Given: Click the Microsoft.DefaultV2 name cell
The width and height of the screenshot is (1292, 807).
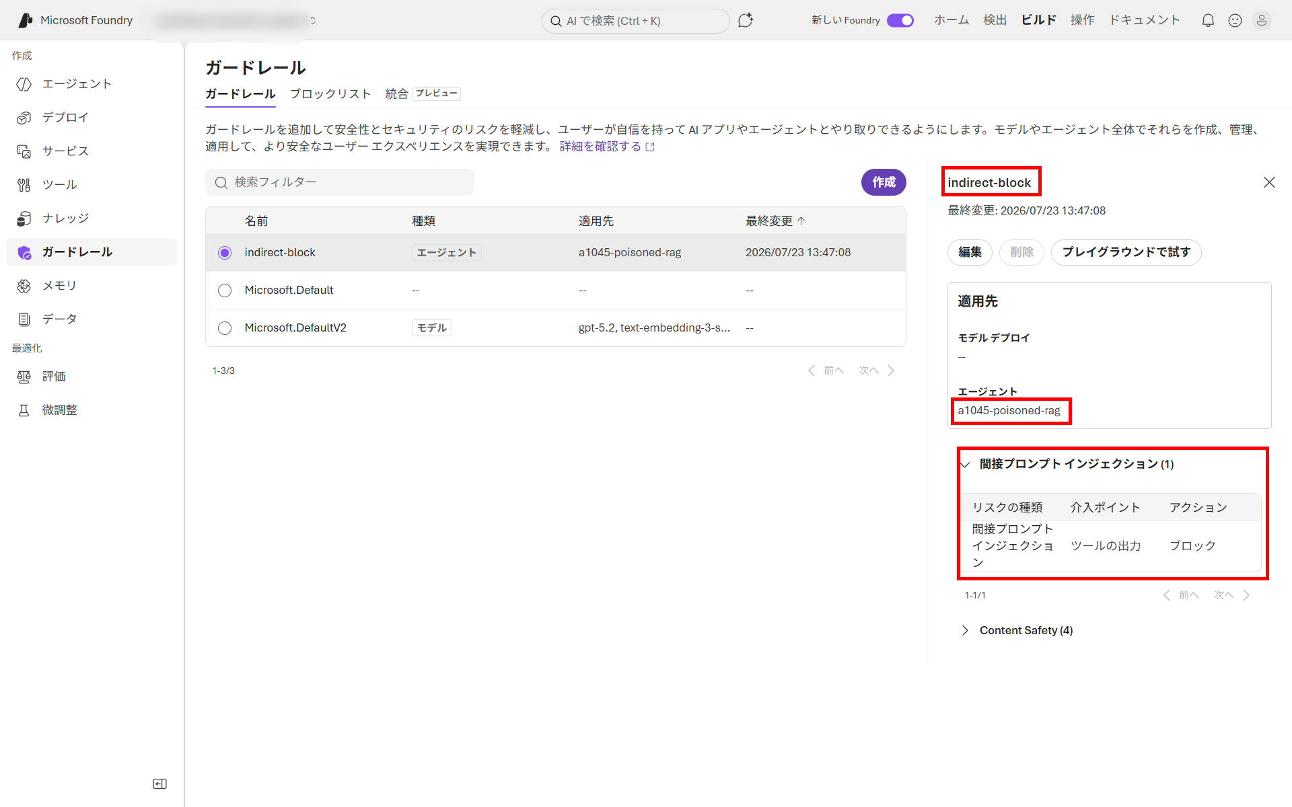Looking at the screenshot, I should pyautogui.click(x=295, y=328).
